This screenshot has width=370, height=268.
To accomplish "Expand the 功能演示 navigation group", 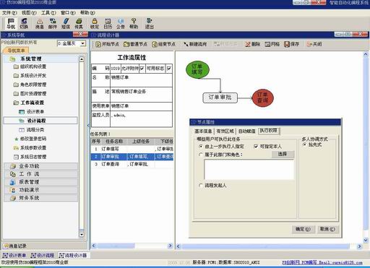I will 41,190.
